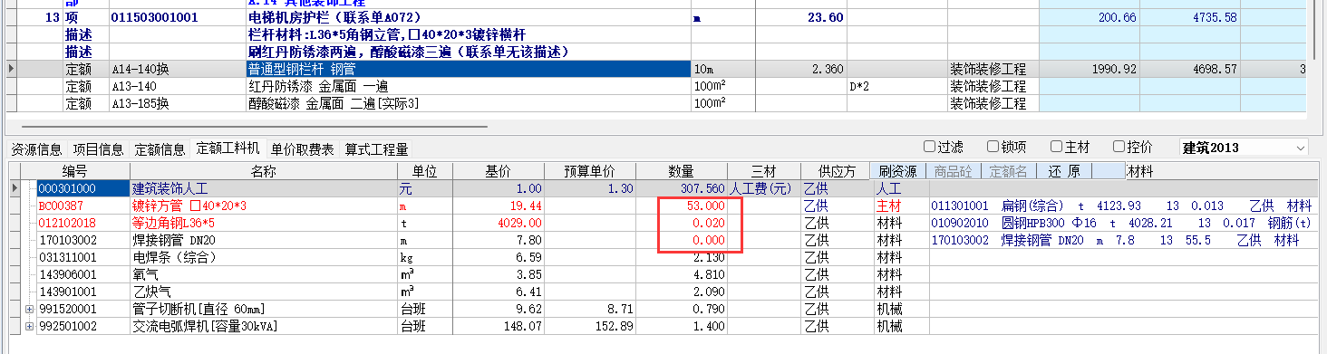Click the D*2 formula cell

point(897,86)
